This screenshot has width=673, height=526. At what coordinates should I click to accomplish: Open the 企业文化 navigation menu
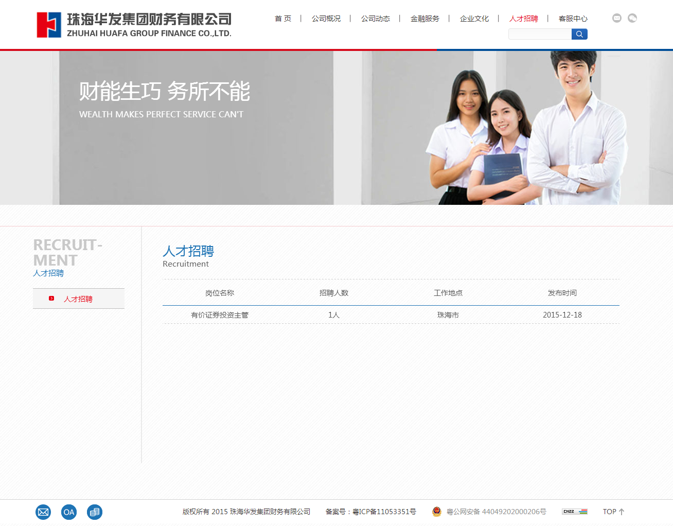pos(474,19)
